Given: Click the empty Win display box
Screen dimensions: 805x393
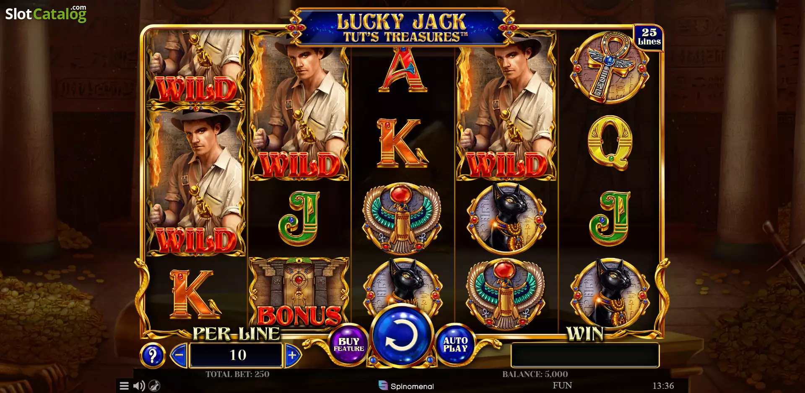Looking at the screenshot, I should (x=585, y=355).
